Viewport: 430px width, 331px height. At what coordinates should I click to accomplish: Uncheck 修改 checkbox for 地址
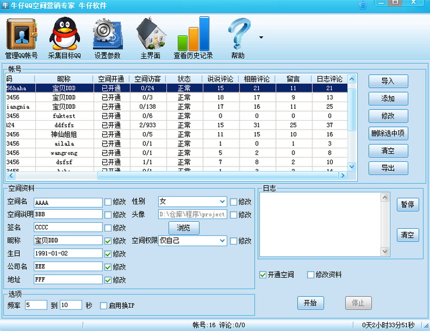tap(108, 280)
